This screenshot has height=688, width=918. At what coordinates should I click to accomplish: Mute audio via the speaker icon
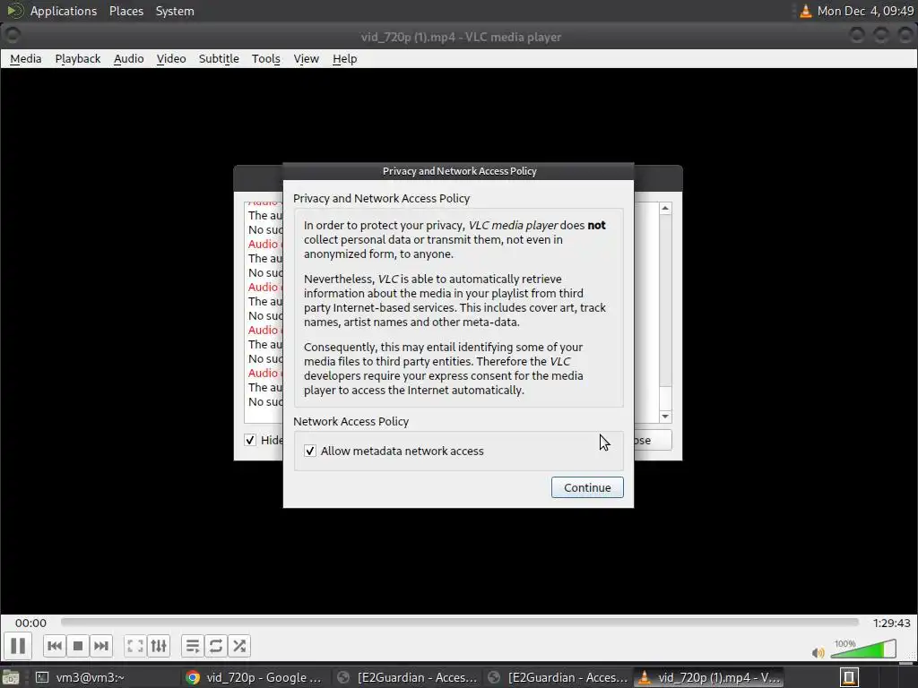click(818, 652)
